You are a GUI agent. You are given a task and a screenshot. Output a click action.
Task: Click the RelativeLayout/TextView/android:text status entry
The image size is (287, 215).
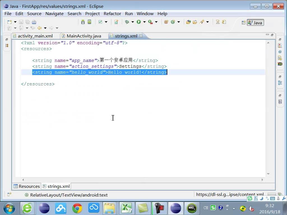(x=69, y=195)
